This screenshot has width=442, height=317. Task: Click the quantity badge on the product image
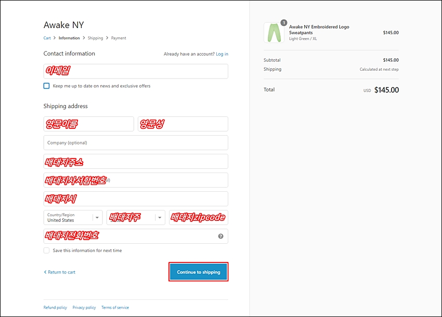point(283,22)
